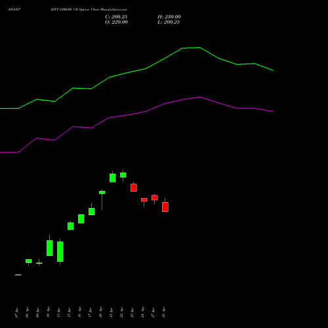Click the thin doji candle above 09 Apr
This screenshot has height=328, width=328.
click(39, 263)
